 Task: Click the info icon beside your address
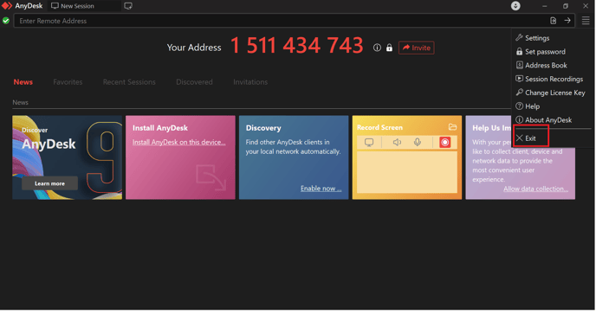pyautogui.click(x=377, y=48)
